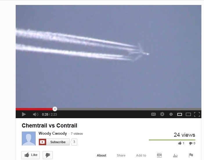
Task: Like this video
Action: click(30, 155)
